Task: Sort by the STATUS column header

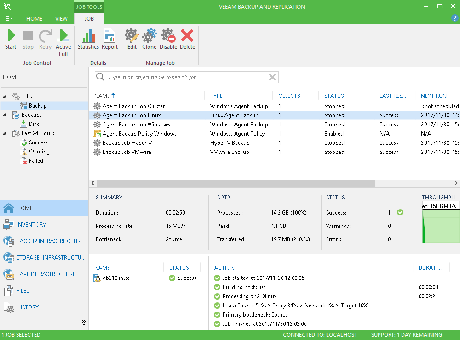Action: click(x=334, y=96)
